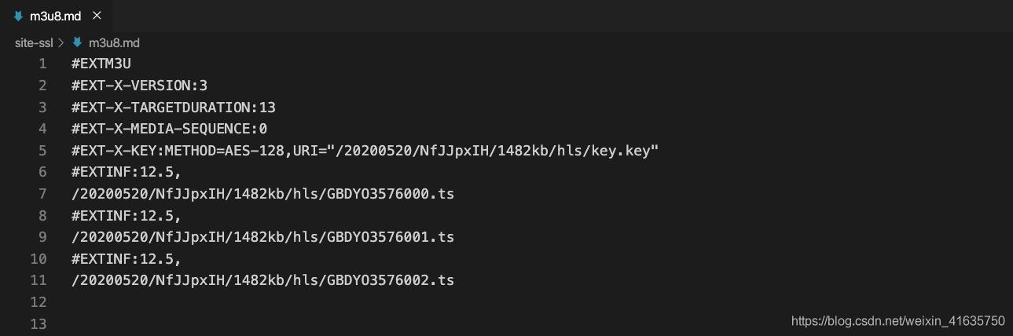Click the GBDYO3576001.ts segment path

tap(262, 237)
